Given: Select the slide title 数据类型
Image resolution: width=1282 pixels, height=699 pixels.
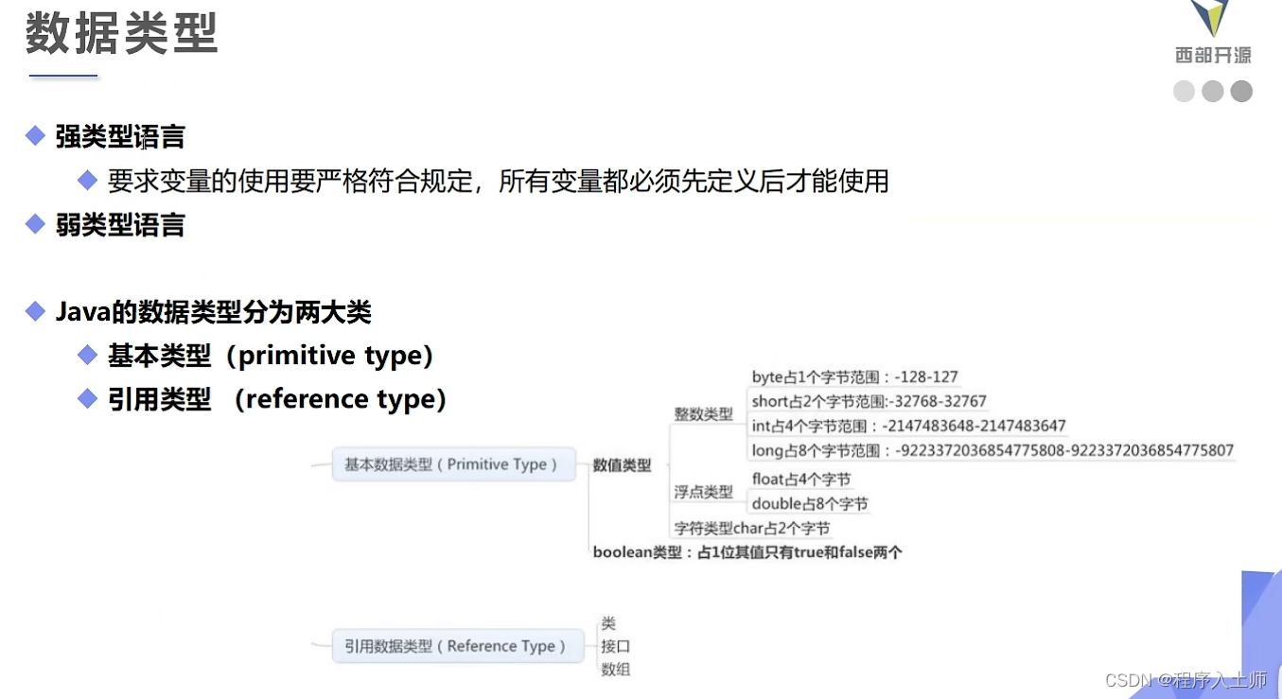Looking at the screenshot, I should 122,34.
